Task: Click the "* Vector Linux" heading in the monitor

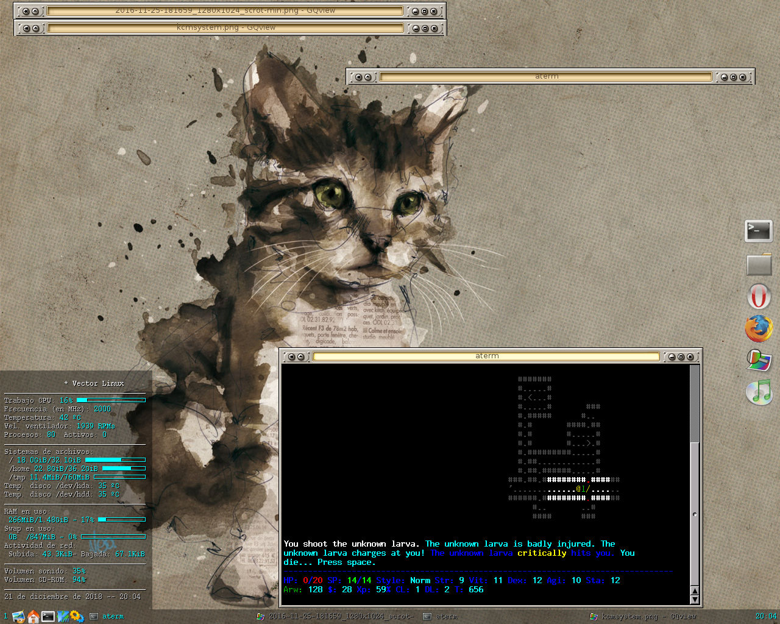Action: 94,383
